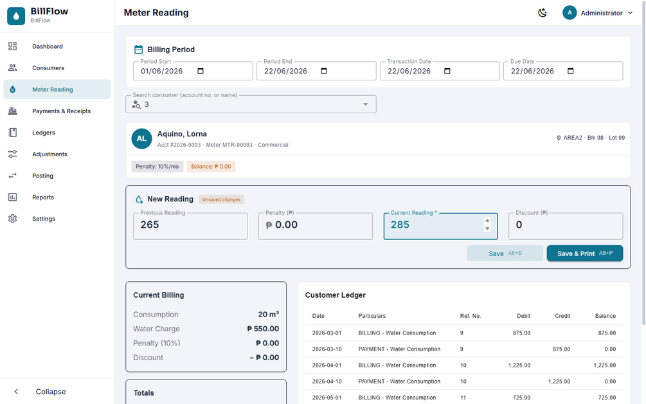Image resolution: width=646 pixels, height=404 pixels.
Task: Open the Period Start calendar picker
Action: coord(201,71)
